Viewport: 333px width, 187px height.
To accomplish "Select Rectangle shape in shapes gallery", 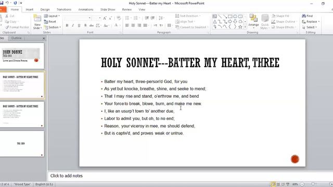I will pos(230,16).
